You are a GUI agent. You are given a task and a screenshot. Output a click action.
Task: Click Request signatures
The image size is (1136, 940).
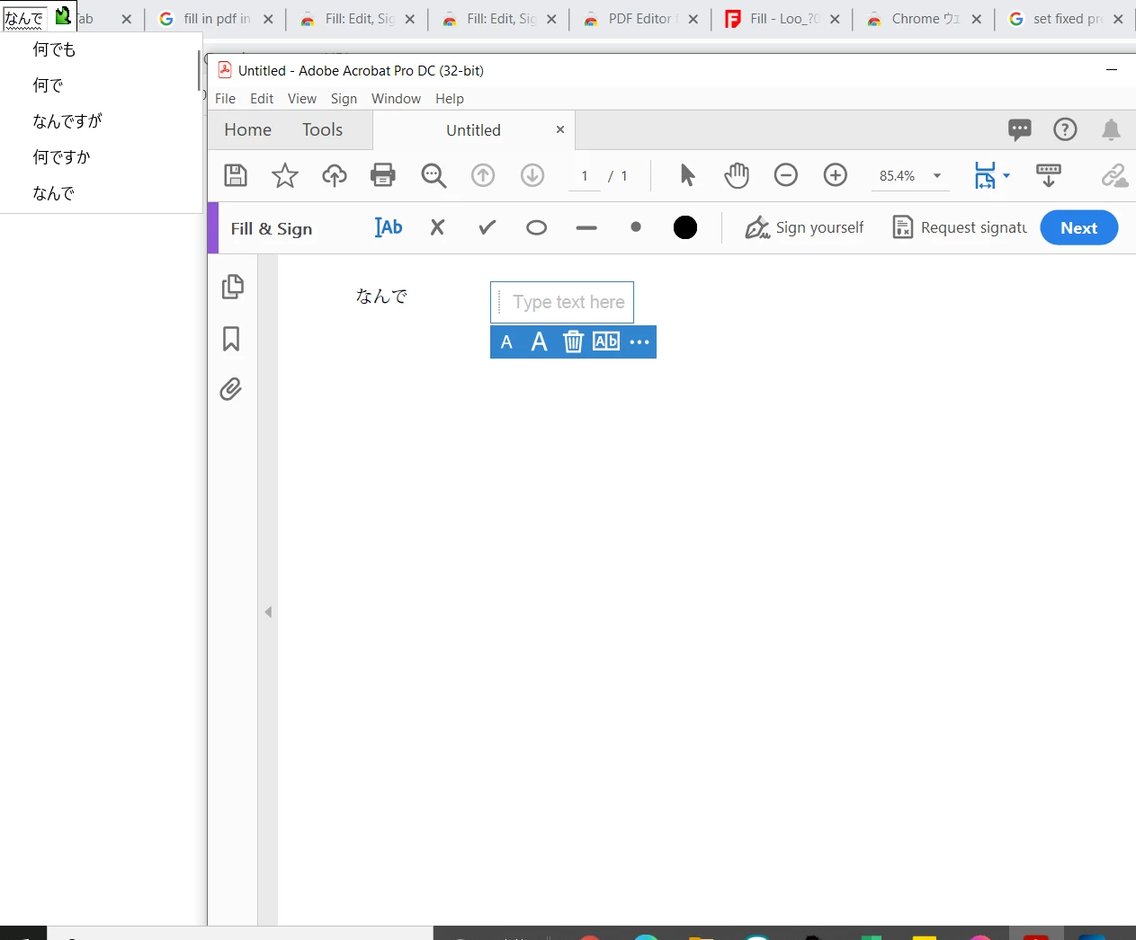click(x=960, y=227)
